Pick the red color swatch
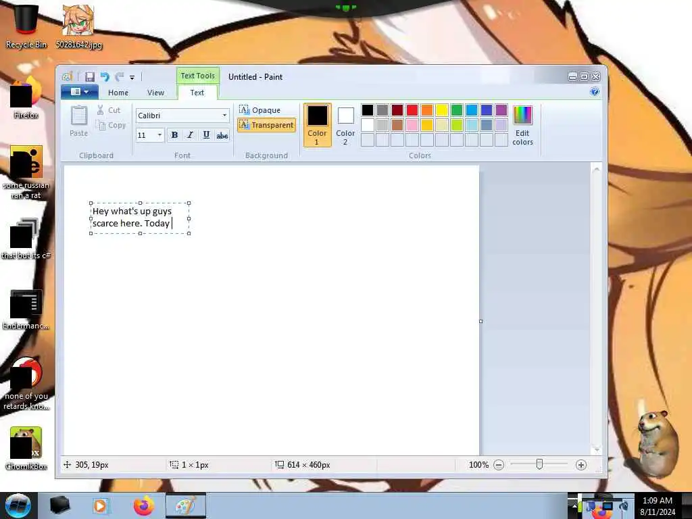This screenshot has height=519, width=692. 412,110
